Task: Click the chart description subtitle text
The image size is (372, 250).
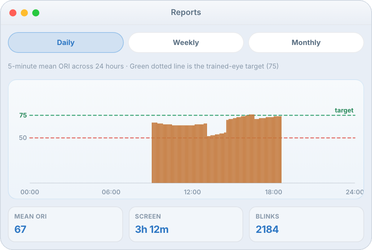Action: [x=143, y=66]
